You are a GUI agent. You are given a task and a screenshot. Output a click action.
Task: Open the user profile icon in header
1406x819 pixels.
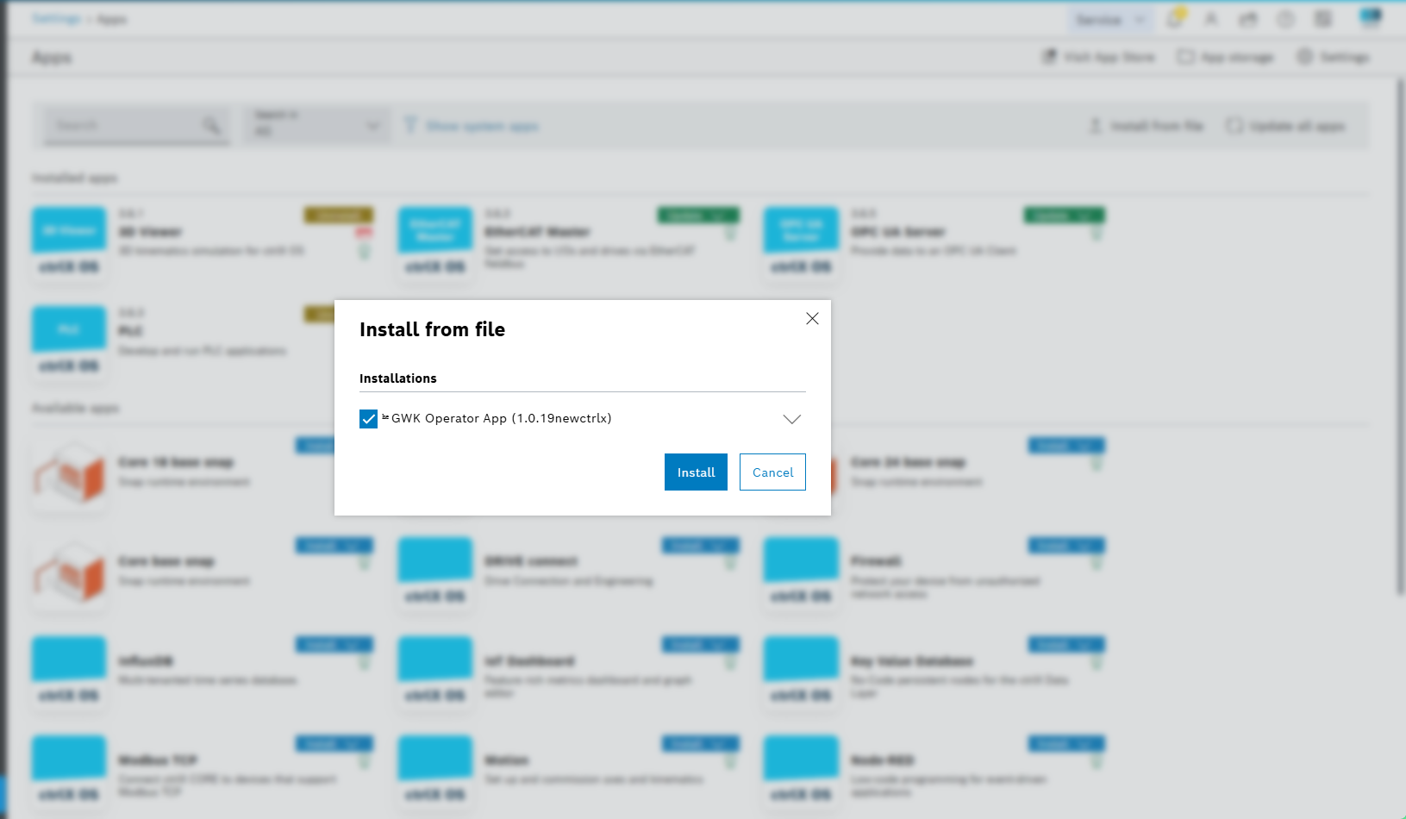[1211, 19]
